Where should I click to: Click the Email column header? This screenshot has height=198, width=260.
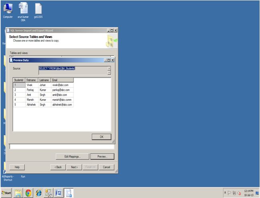point(62,80)
